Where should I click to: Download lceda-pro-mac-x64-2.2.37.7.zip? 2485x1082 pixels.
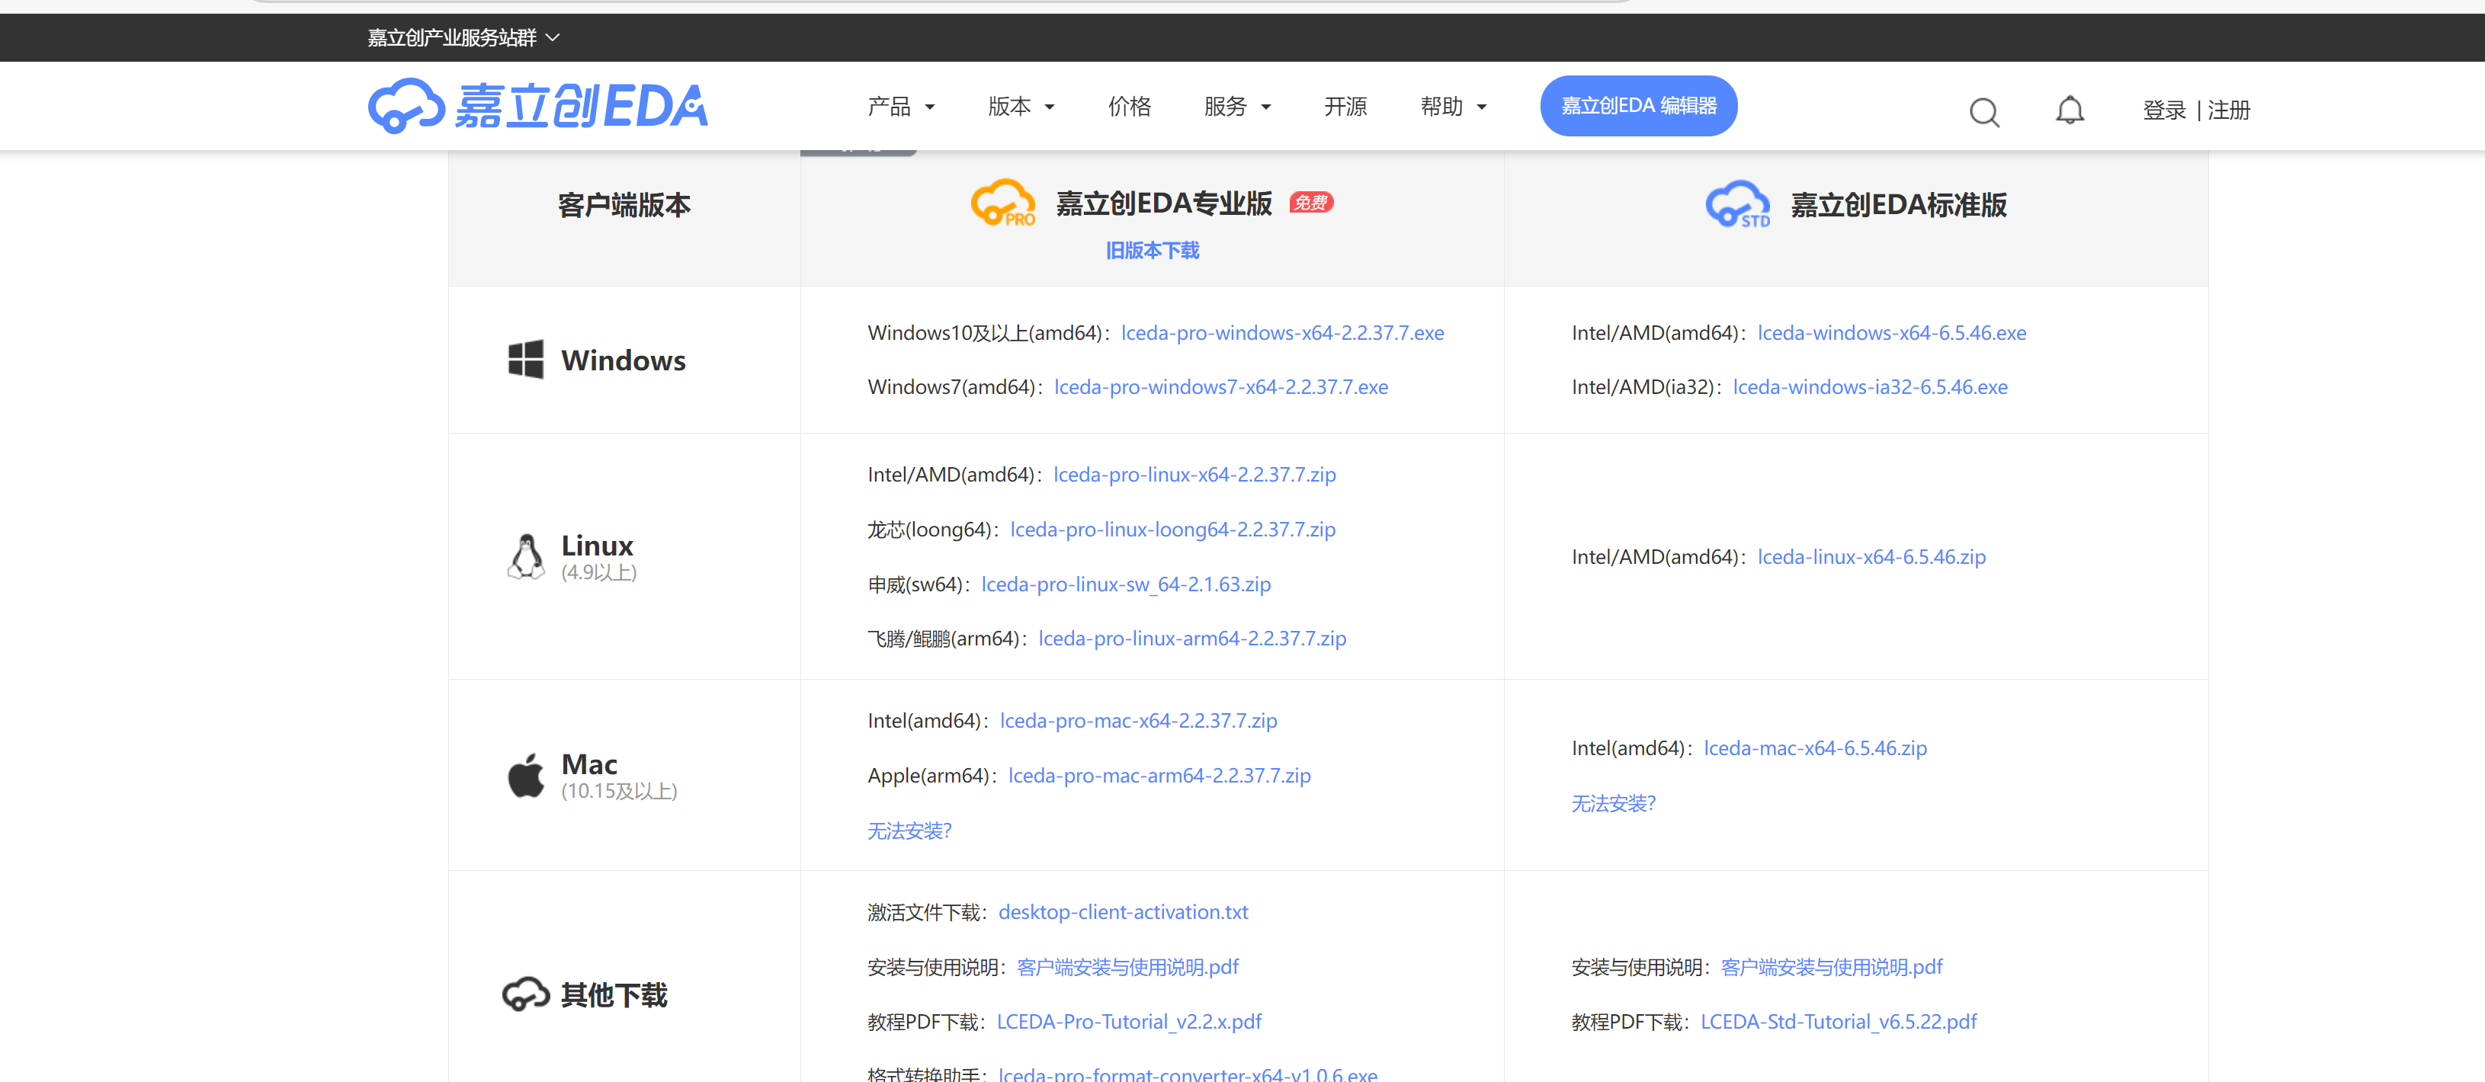[1137, 720]
